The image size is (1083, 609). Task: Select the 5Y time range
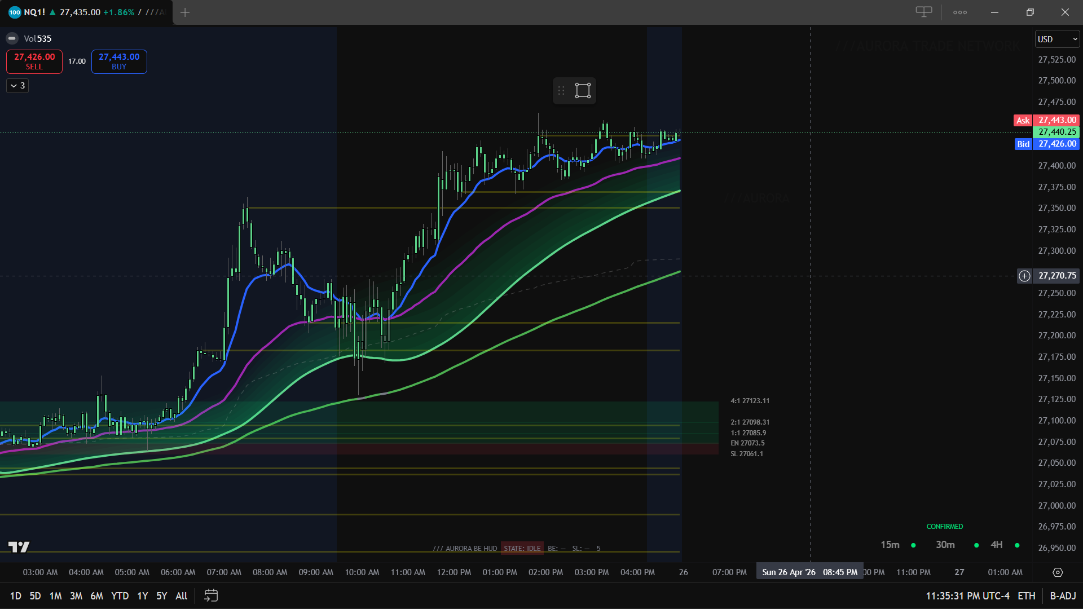pyautogui.click(x=162, y=595)
